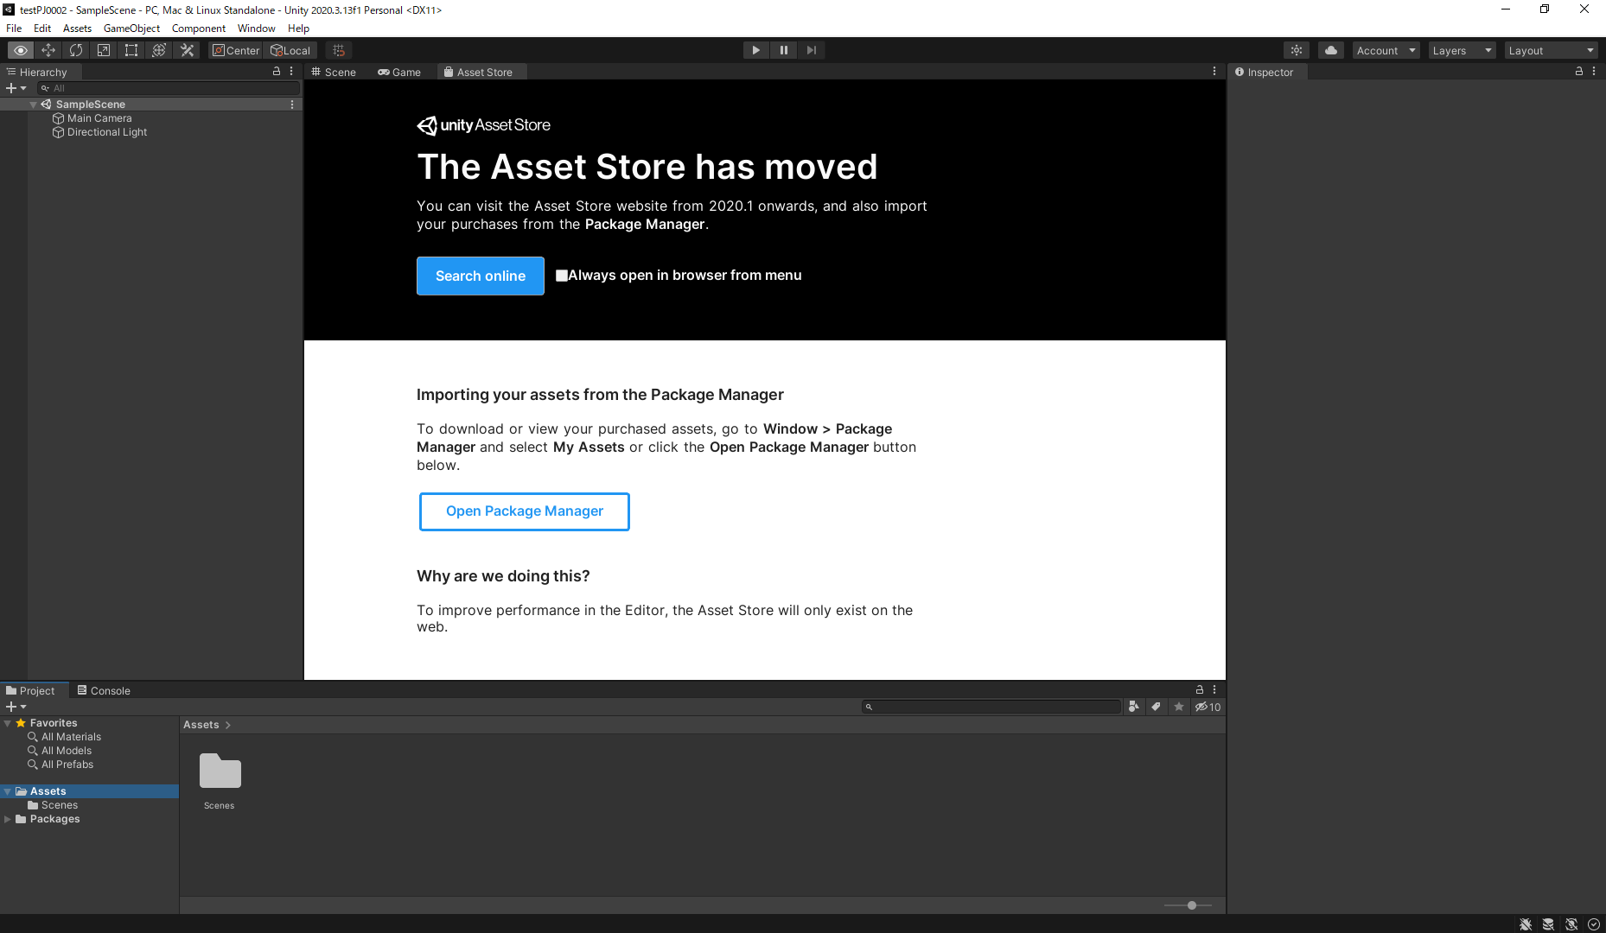Screen dimensions: 1606x933
Task: Save search to favorites star
Action: tap(1179, 707)
